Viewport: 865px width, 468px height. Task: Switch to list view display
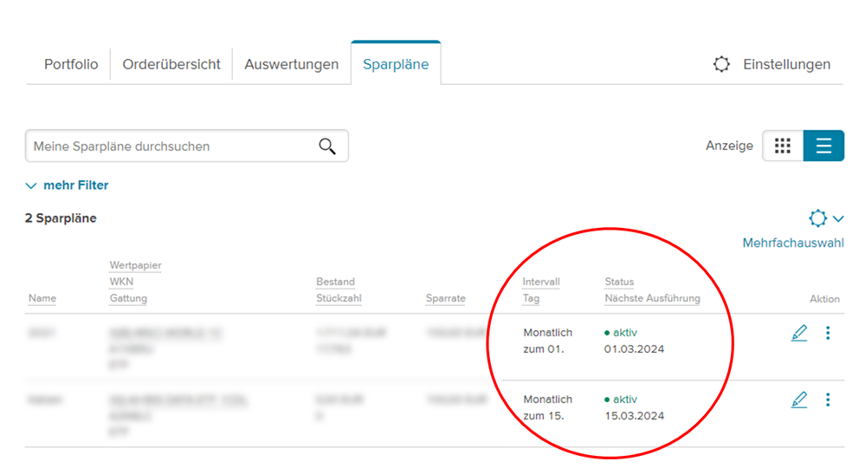823,146
